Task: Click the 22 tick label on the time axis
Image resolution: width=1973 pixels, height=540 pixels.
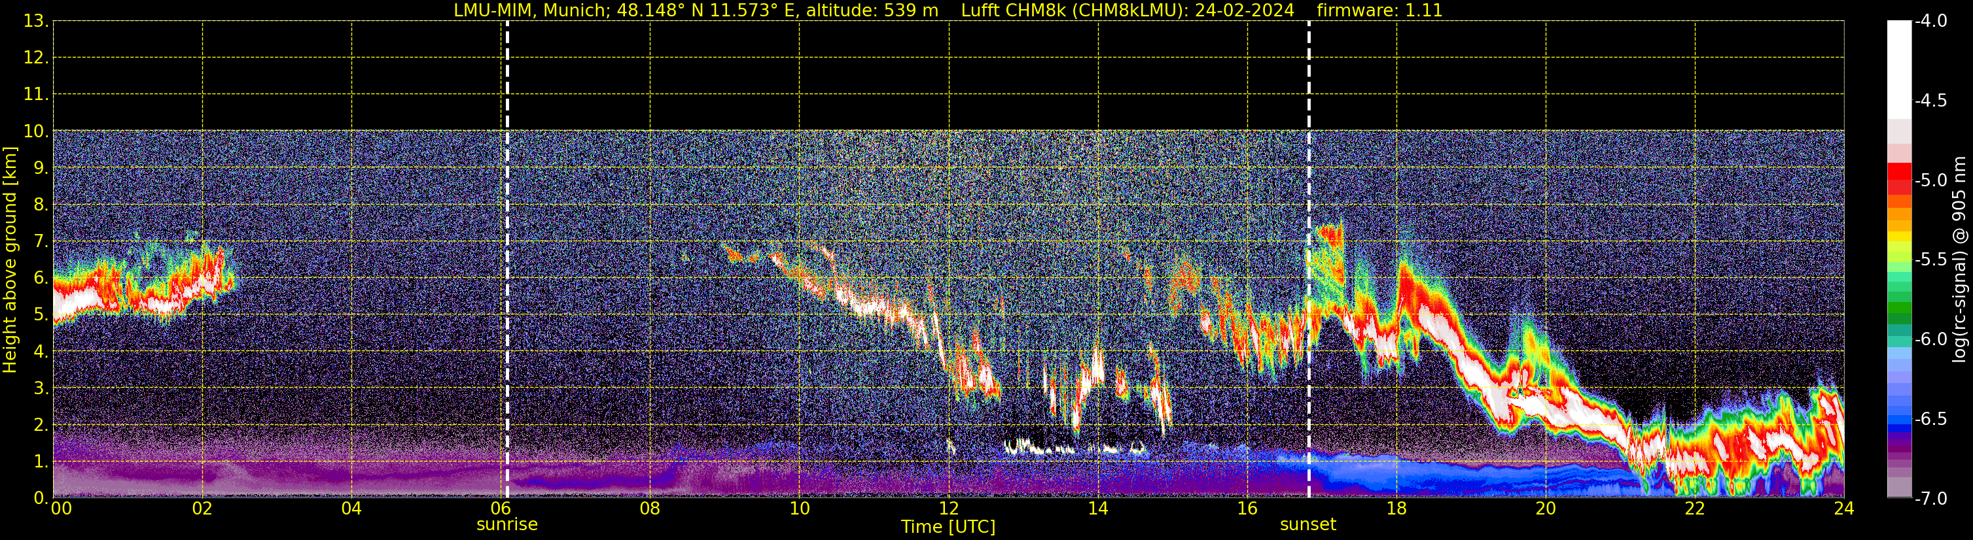Action: (x=1695, y=509)
